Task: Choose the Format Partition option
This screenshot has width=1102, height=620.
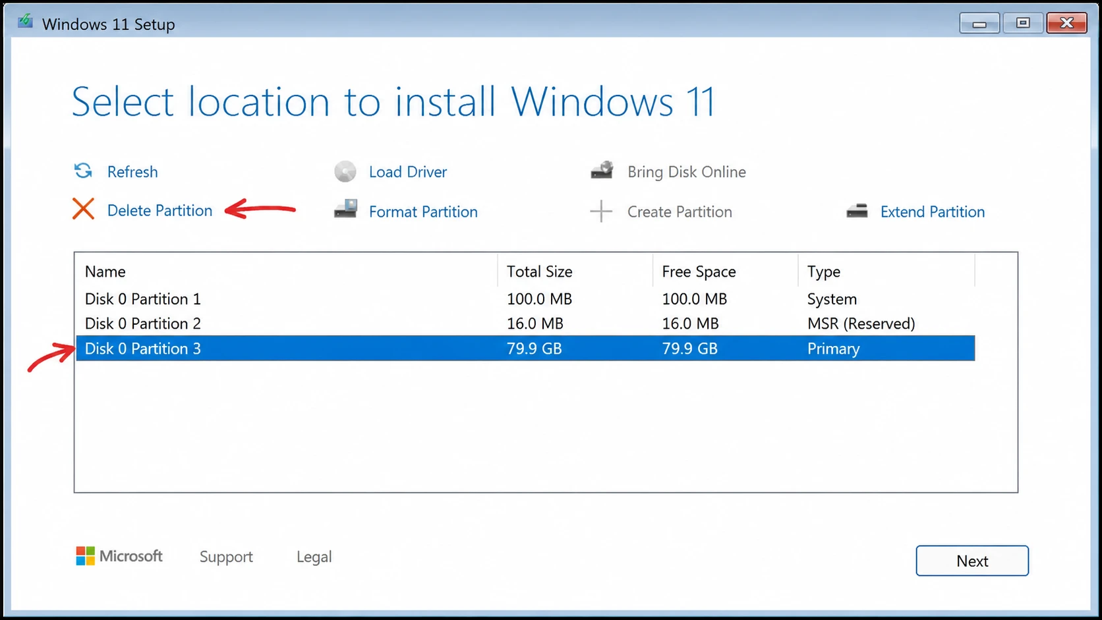Action: [x=423, y=211]
